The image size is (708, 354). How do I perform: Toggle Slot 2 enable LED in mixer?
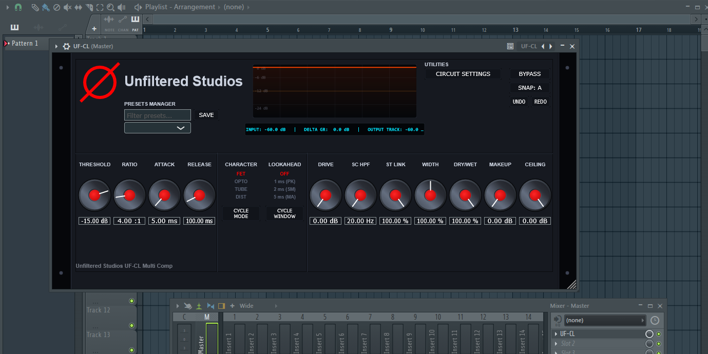[659, 344]
